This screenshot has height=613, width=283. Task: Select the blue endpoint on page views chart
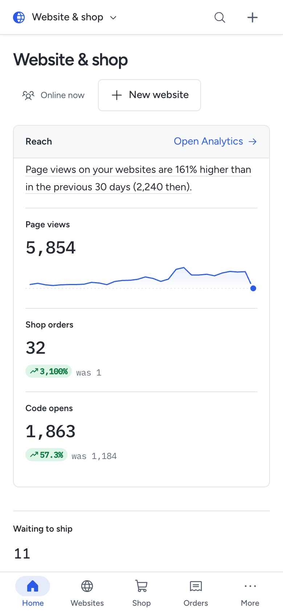[x=253, y=288]
